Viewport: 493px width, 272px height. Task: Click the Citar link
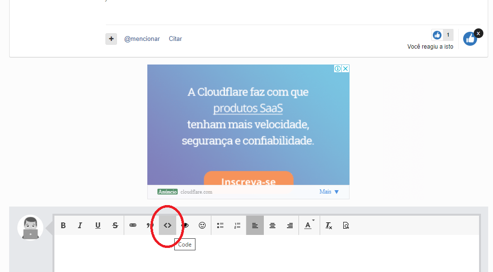175,39
